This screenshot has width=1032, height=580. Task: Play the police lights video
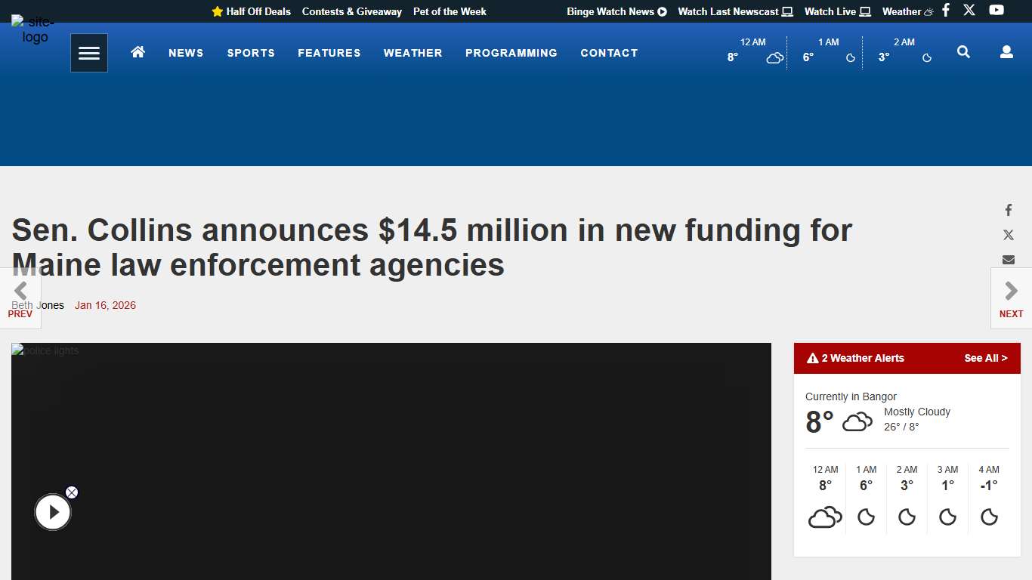[x=53, y=511]
